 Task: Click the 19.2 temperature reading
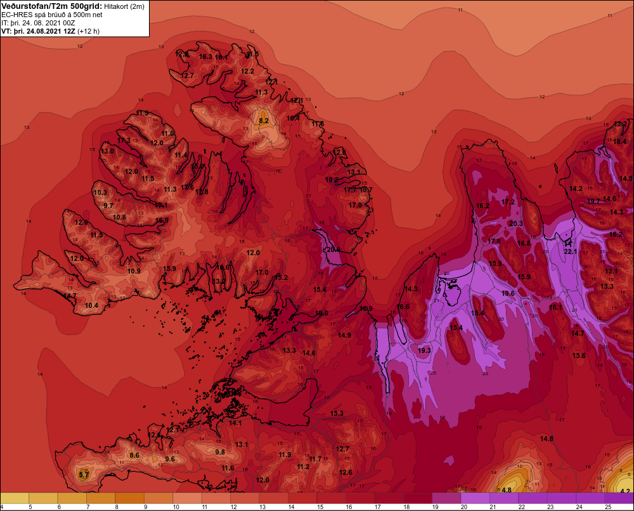[x=332, y=180]
